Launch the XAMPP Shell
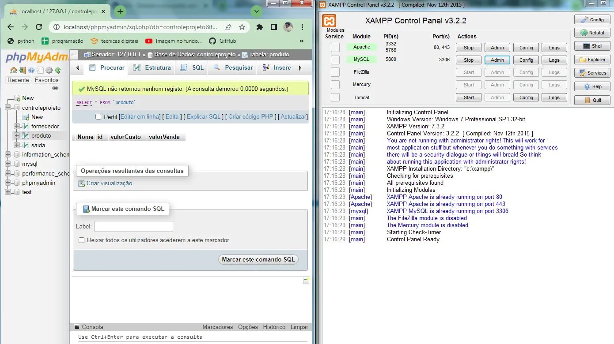Screen dimensions: 614x344 point(592,46)
